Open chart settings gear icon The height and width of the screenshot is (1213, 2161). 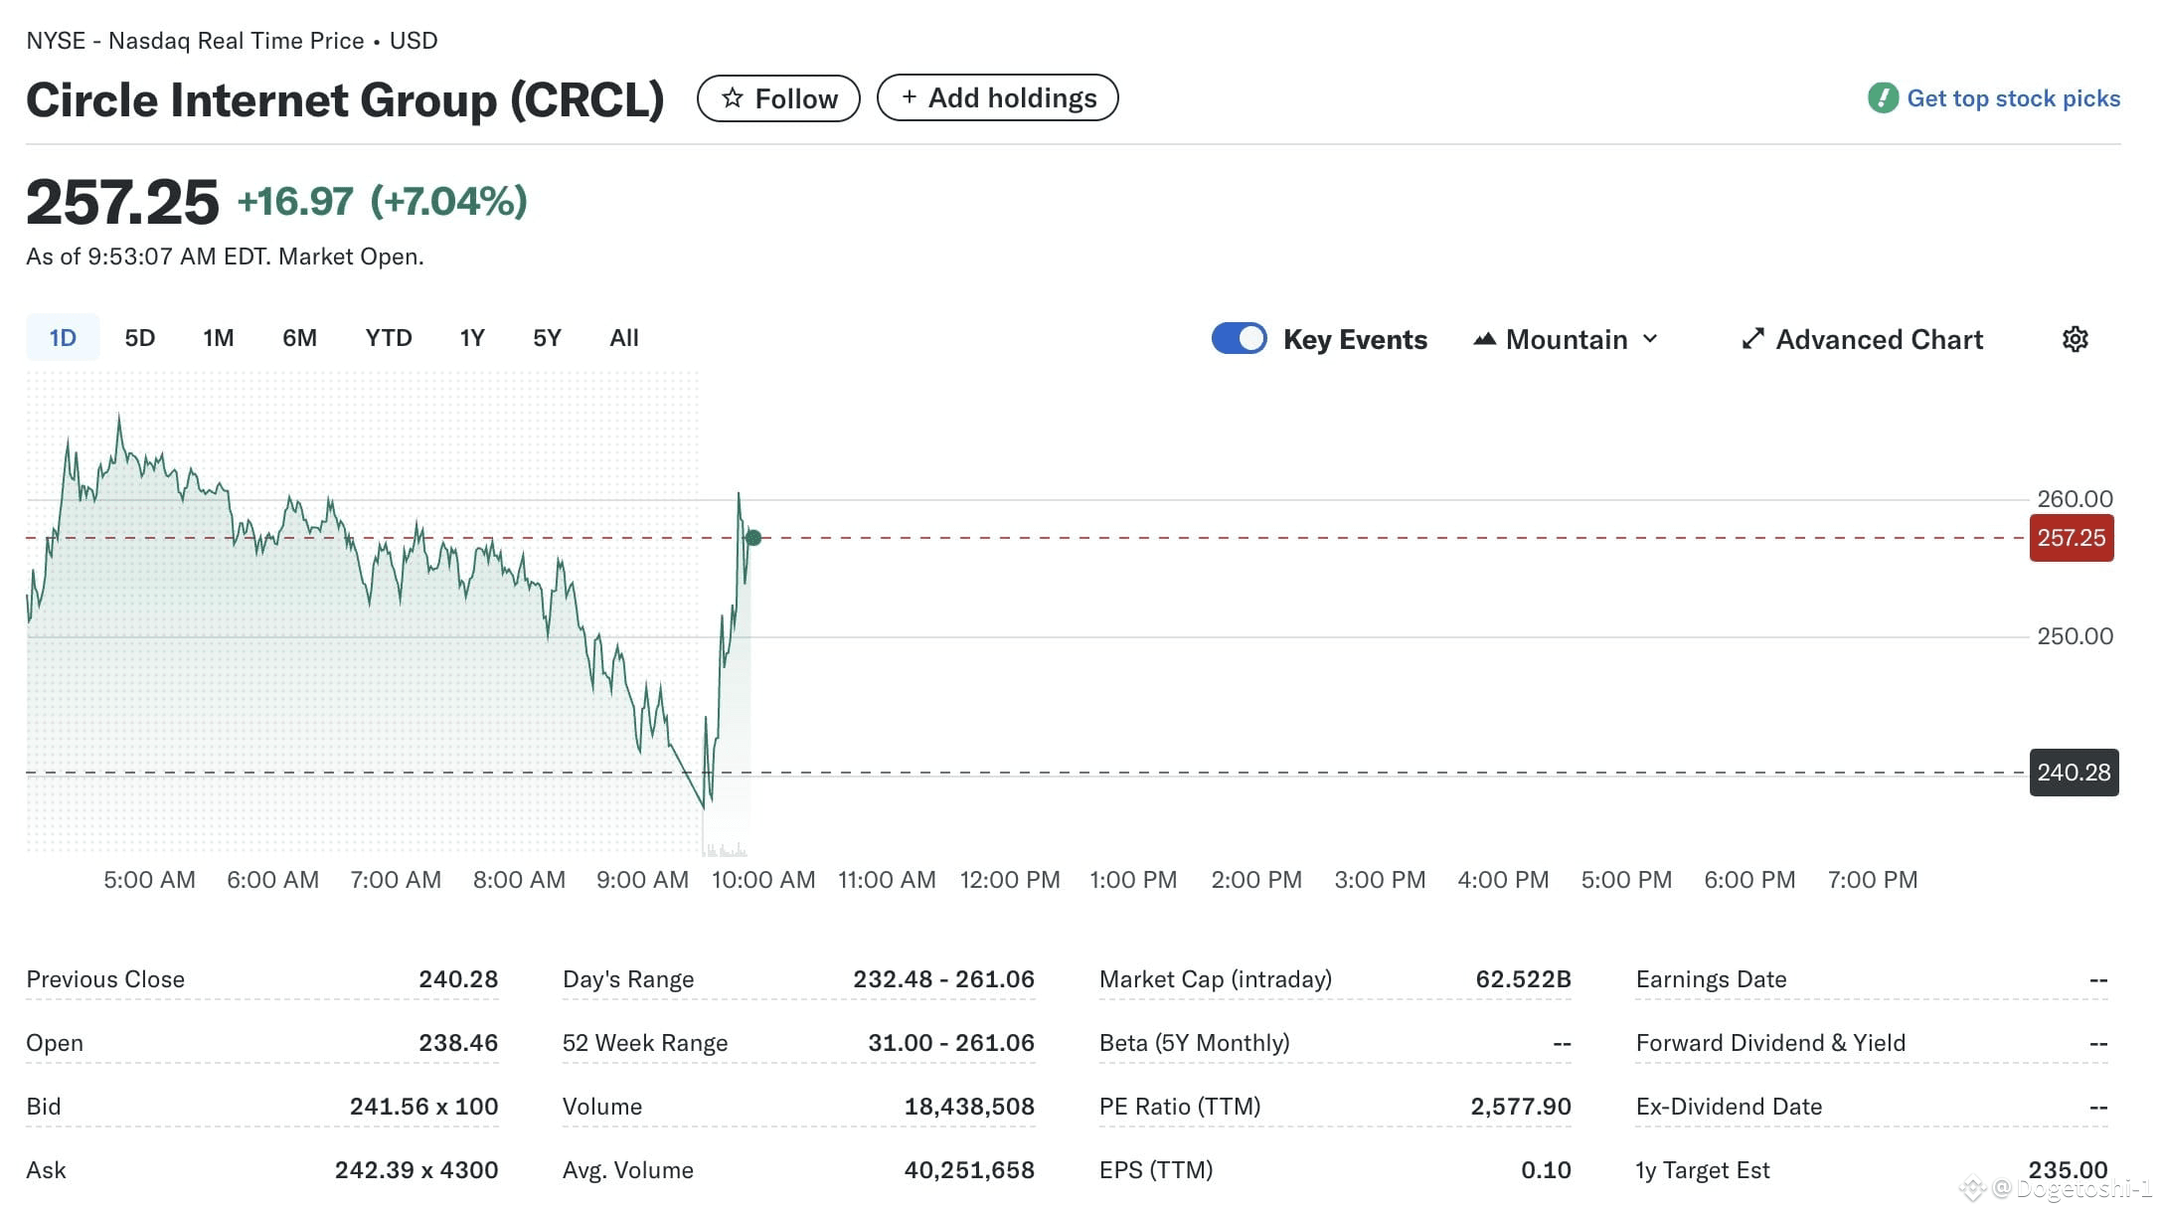(x=2076, y=339)
